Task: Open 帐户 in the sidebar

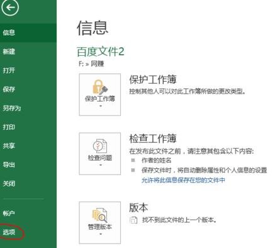Action: tap(28, 213)
